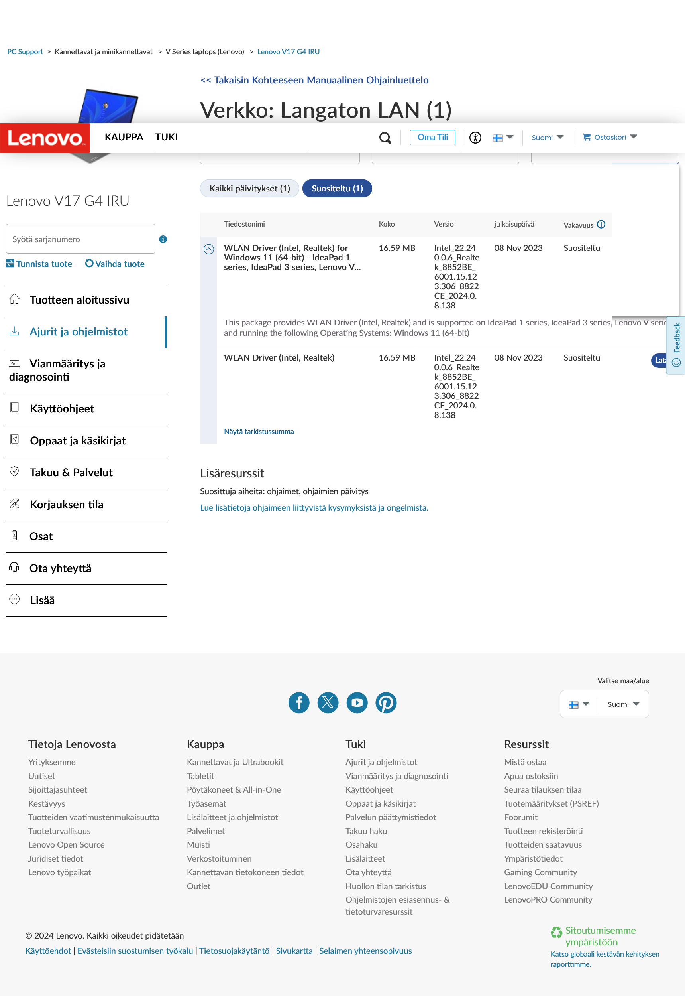This screenshot has height=996, width=685.
Task: Open the Sitoutumisemme ympäristöön link
Action: coord(601,936)
